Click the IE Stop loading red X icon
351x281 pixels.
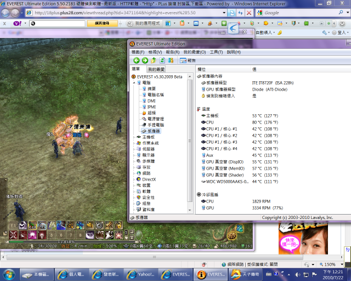coord(248,13)
